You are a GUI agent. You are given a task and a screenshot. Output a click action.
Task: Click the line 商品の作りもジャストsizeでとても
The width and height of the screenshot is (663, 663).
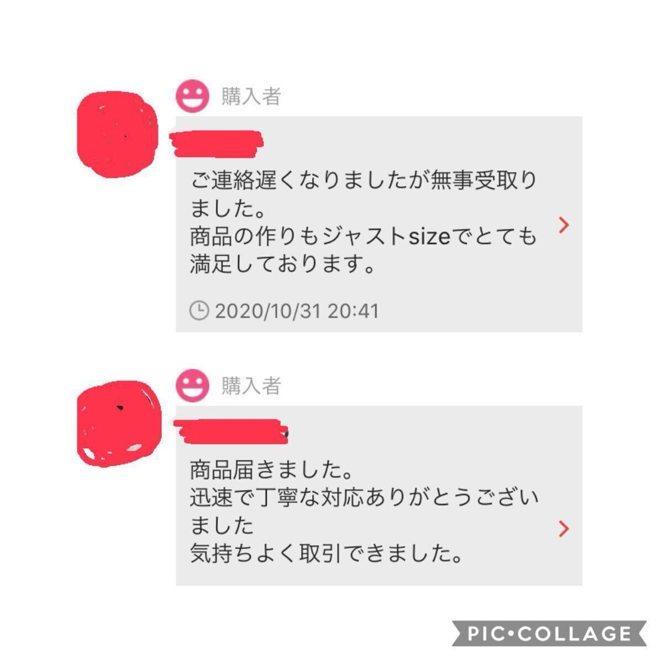(363, 237)
